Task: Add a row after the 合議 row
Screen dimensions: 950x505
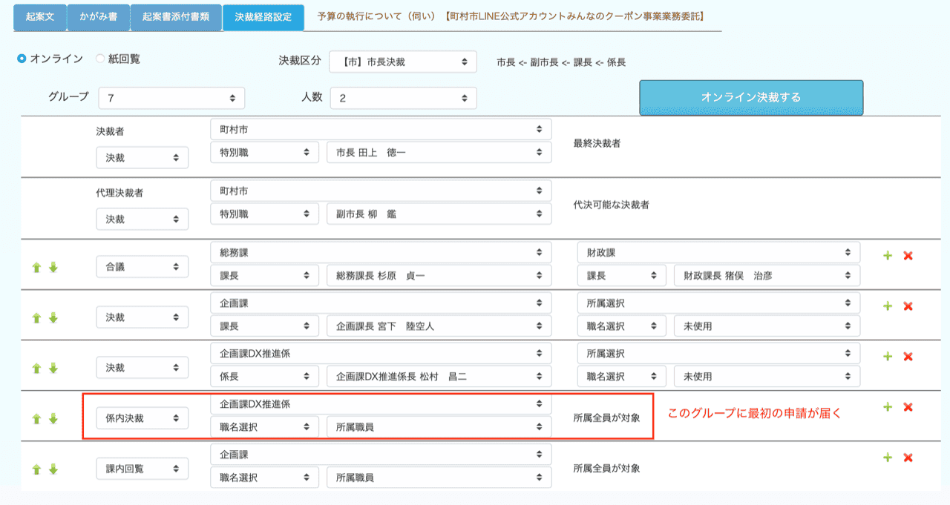Action: (x=887, y=256)
